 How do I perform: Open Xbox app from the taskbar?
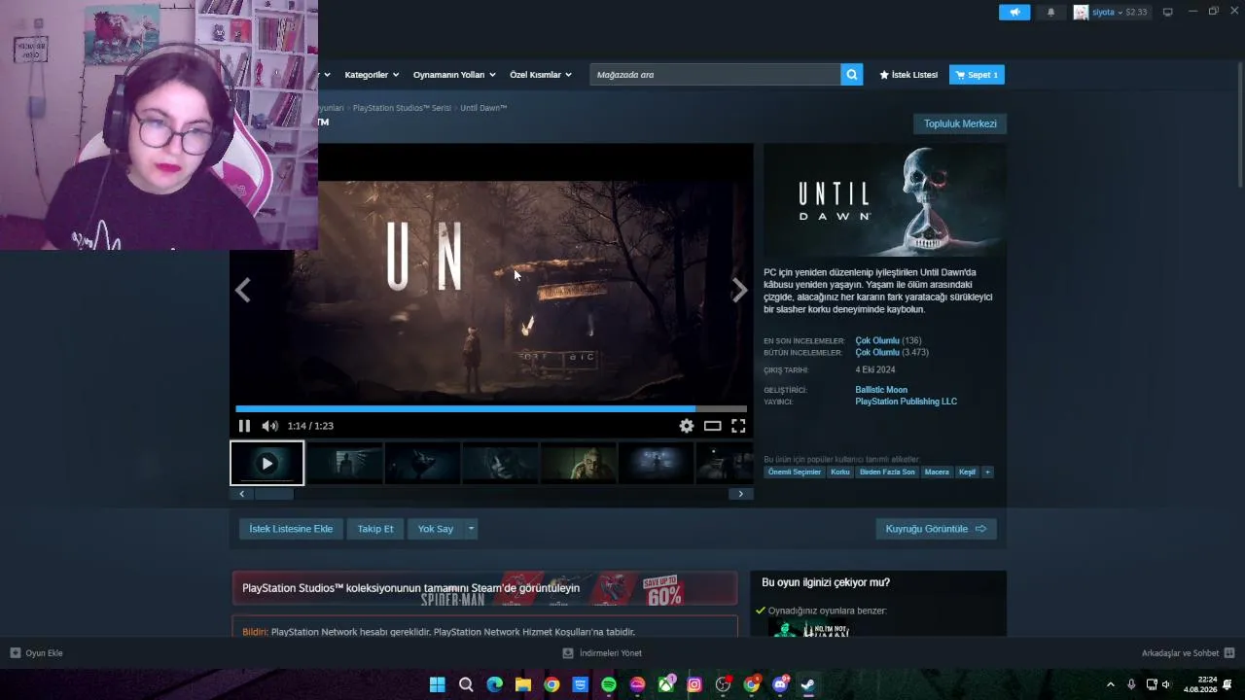point(666,684)
